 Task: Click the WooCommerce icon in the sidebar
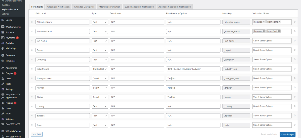[3, 27]
